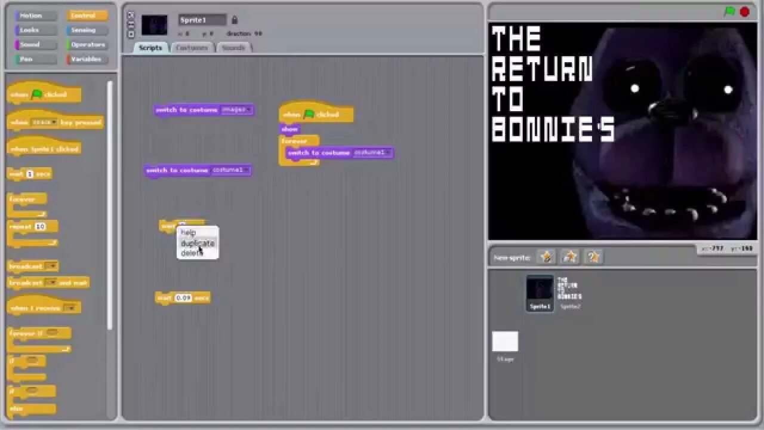The image size is (764, 430).
Task: Open message dropdown on 'when I receive' block
Action: (70, 308)
